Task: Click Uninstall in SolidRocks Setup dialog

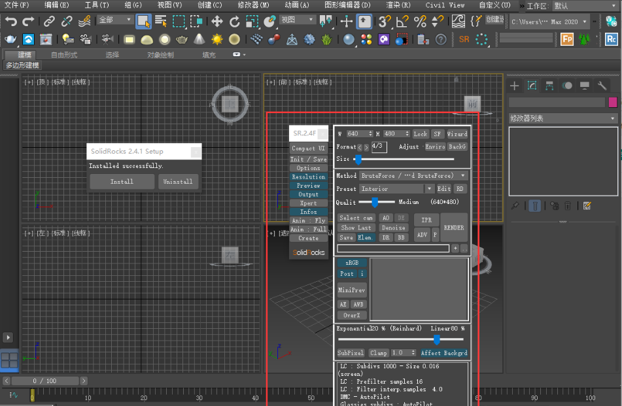Action: pos(178,182)
